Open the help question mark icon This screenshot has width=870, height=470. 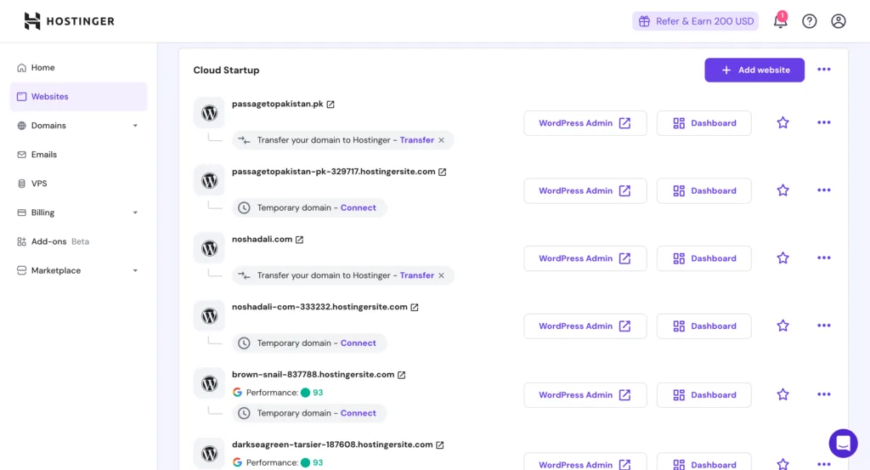(x=809, y=21)
